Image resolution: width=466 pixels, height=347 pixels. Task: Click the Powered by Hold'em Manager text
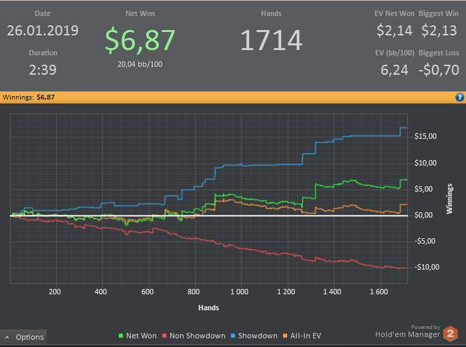(x=407, y=331)
